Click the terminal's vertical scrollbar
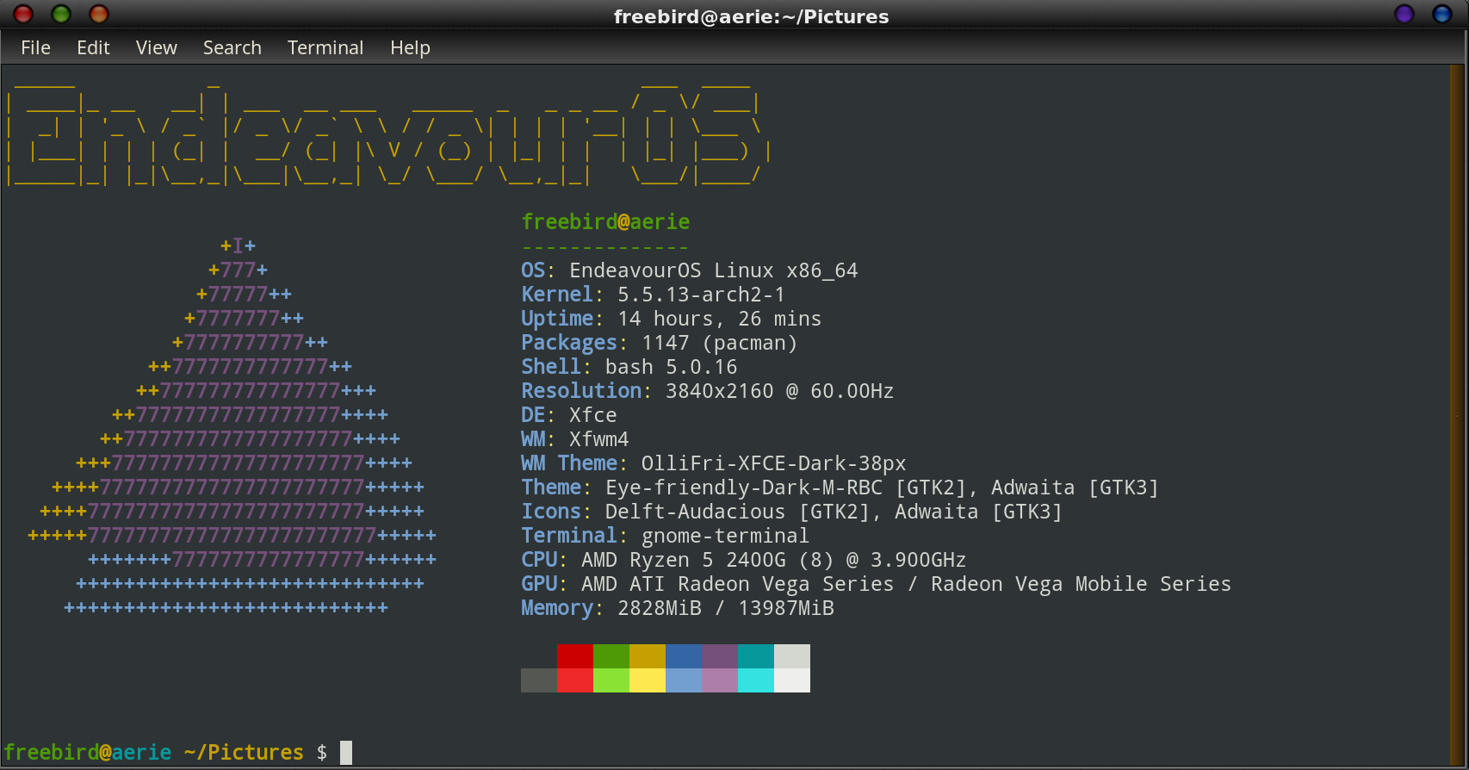This screenshot has width=1469, height=770. (1457, 413)
